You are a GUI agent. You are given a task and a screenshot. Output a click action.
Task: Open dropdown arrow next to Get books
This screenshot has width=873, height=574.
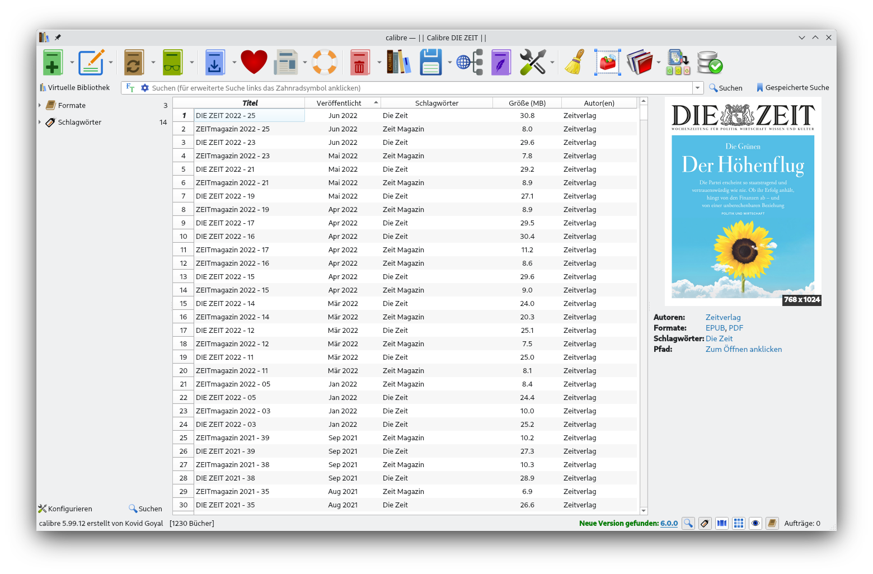tap(234, 63)
